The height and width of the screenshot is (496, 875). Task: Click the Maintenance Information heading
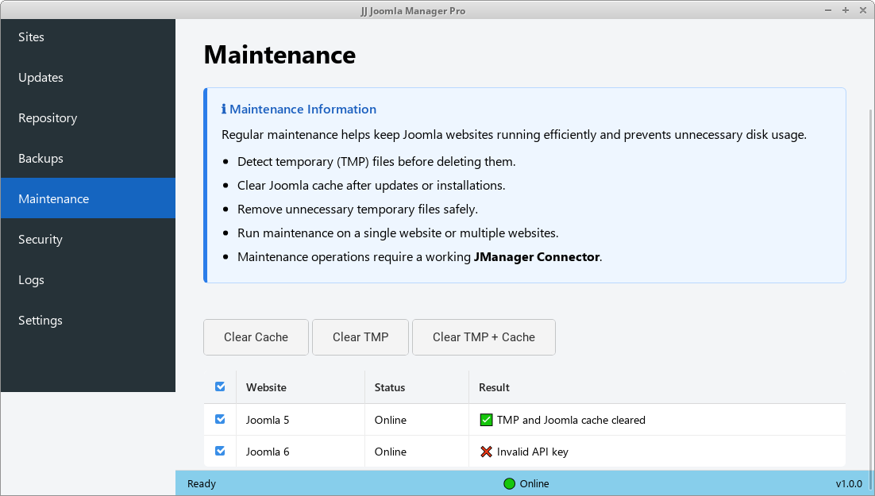point(303,110)
